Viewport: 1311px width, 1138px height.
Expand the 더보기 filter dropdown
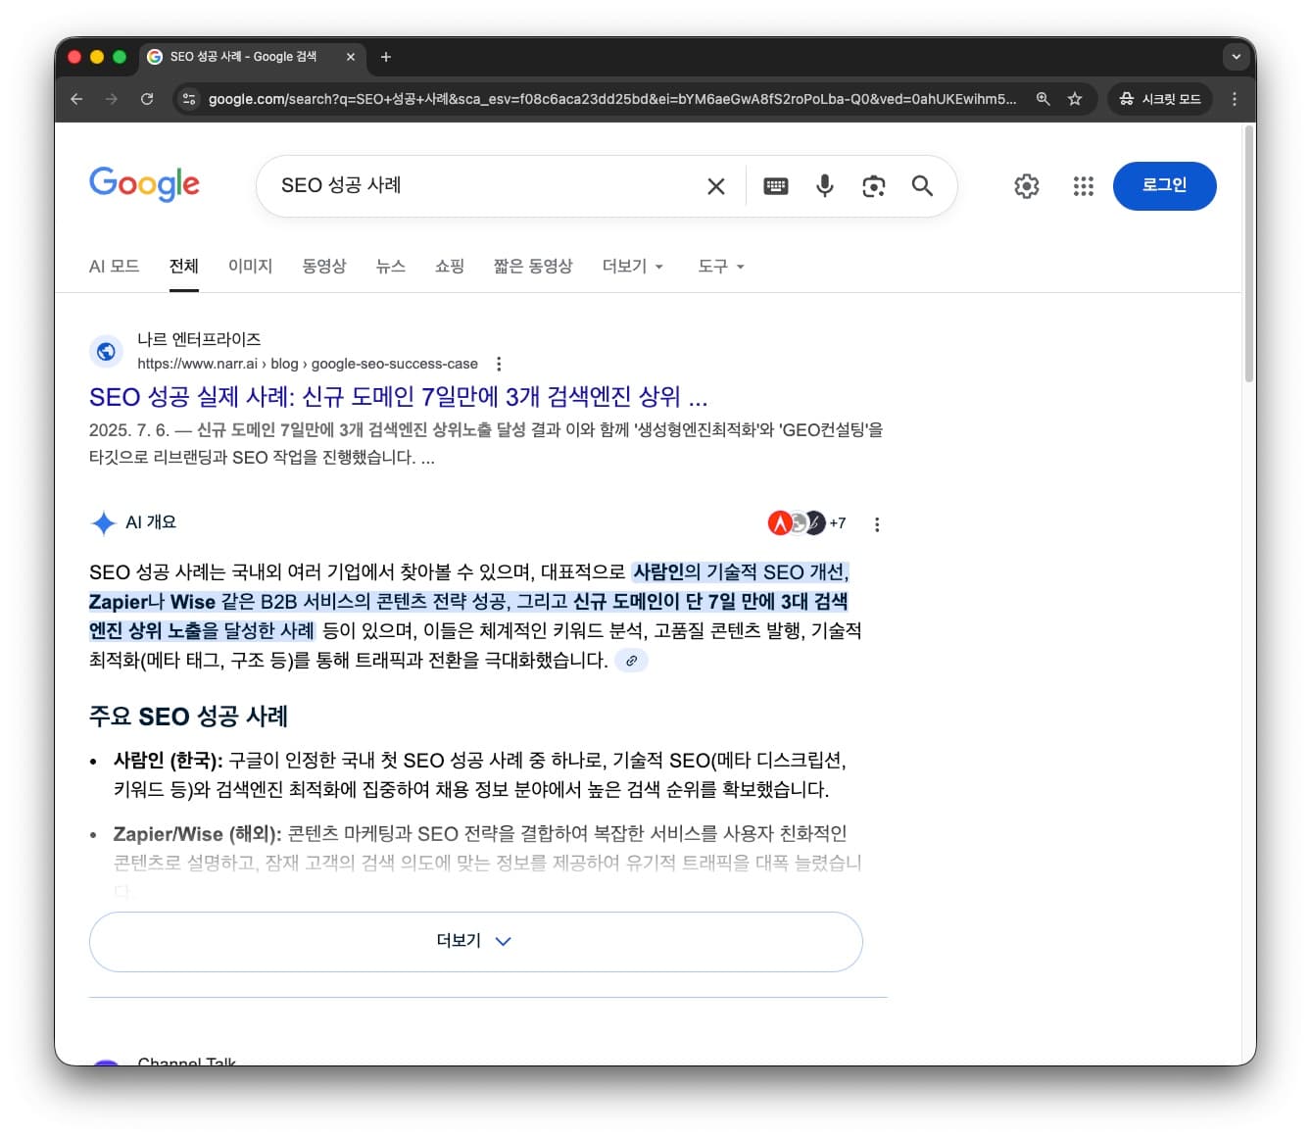point(633,266)
